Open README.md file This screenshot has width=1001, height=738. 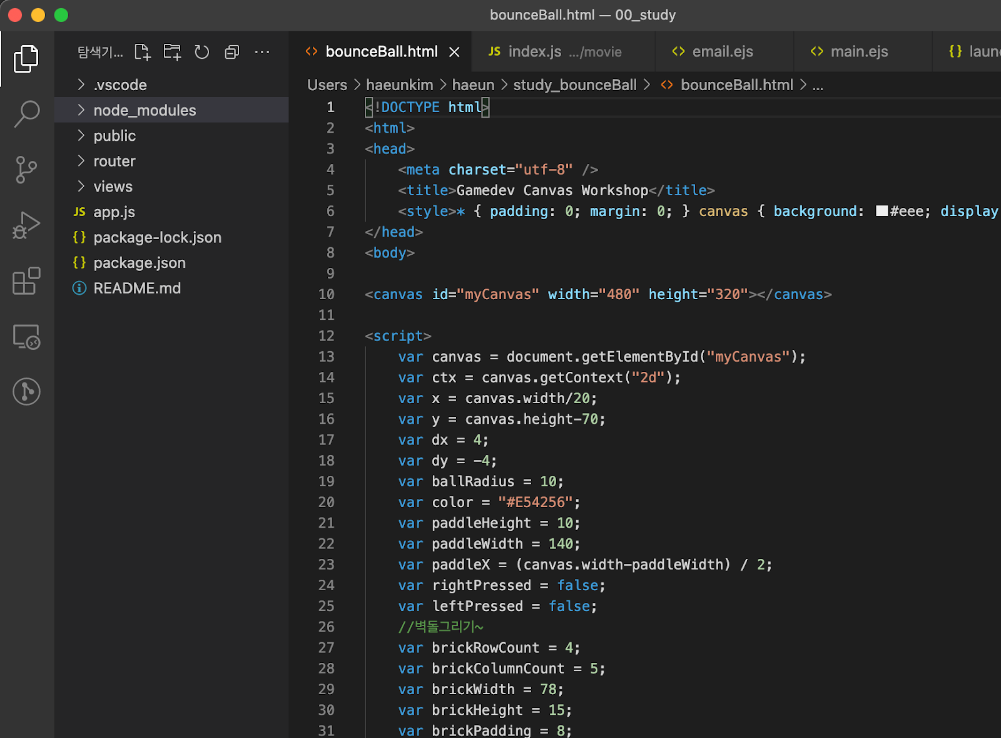[171, 288]
